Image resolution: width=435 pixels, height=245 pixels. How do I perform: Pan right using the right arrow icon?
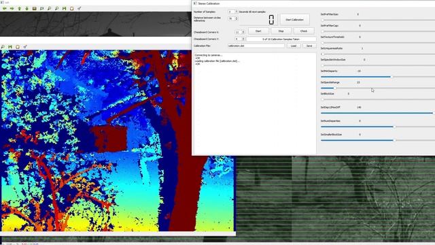pyautogui.click(x=12, y=9)
